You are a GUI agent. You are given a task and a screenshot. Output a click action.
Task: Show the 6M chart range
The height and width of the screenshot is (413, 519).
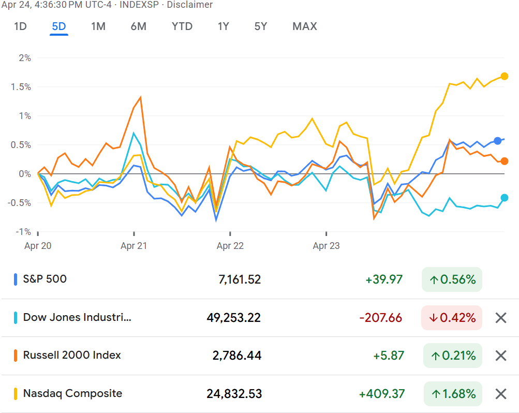(139, 26)
